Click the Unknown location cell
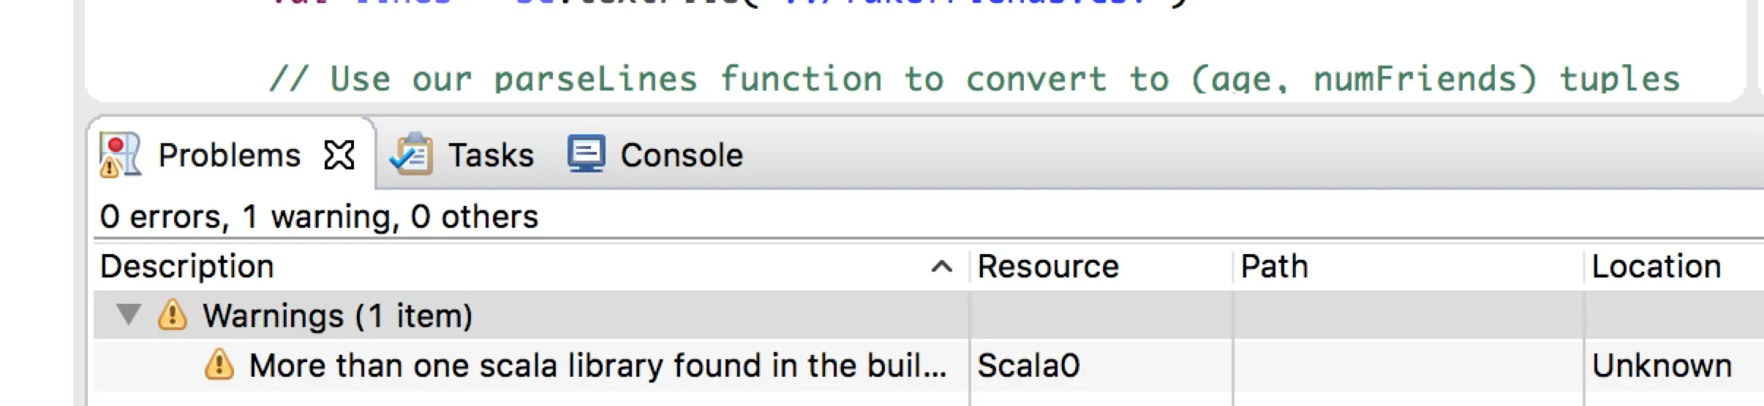 pos(1662,365)
